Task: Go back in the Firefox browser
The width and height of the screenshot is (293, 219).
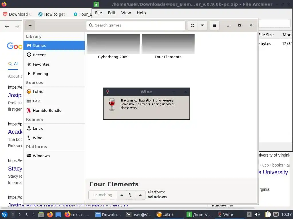Action: click(7, 27)
